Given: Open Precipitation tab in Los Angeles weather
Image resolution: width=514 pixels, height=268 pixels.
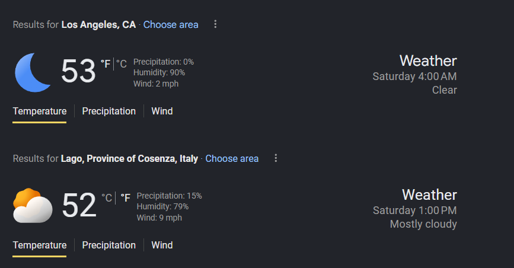Looking at the screenshot, I should tap(108, 111).
